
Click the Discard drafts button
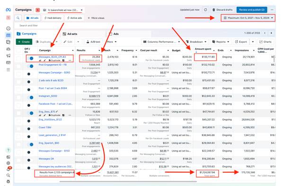(x=222, y=10)
